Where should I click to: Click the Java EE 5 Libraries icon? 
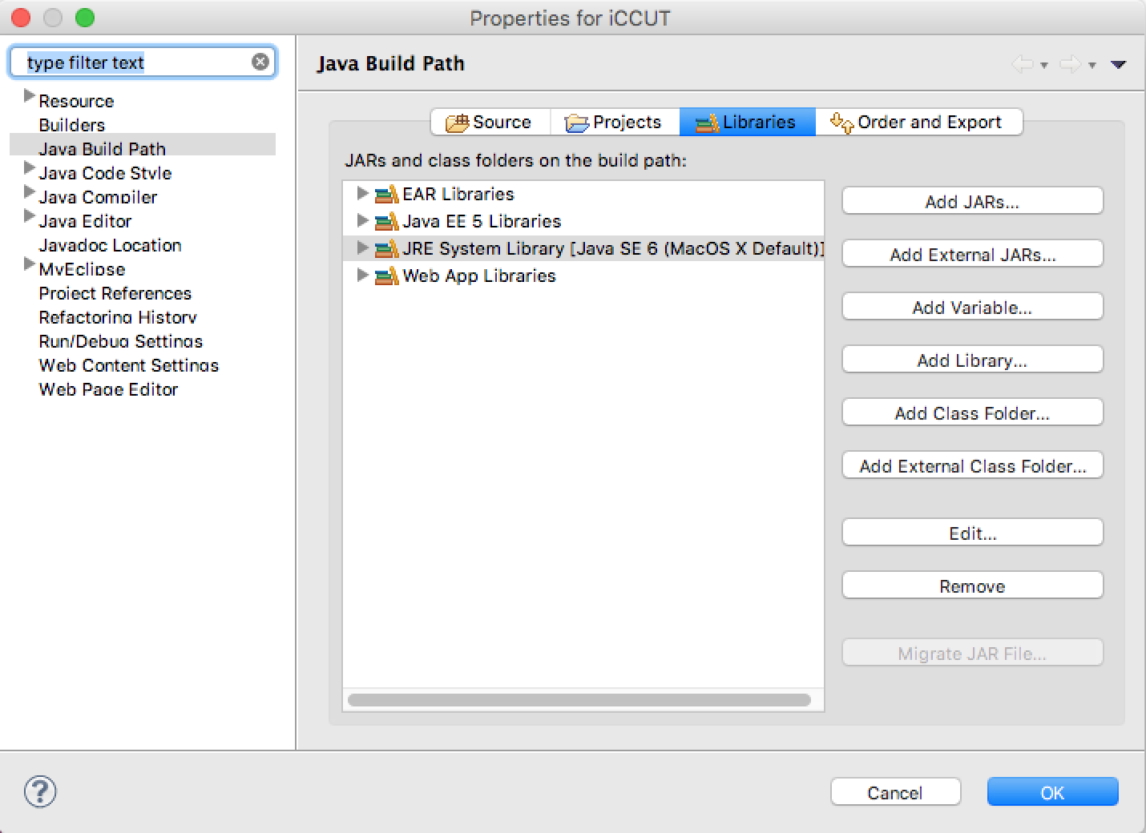point(387,221)
